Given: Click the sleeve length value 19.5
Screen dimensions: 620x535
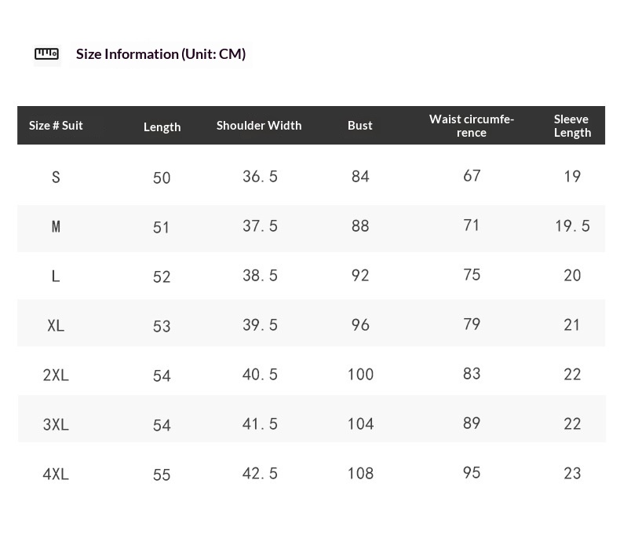Looking at the screenshot, I should (x=572, y=226).
